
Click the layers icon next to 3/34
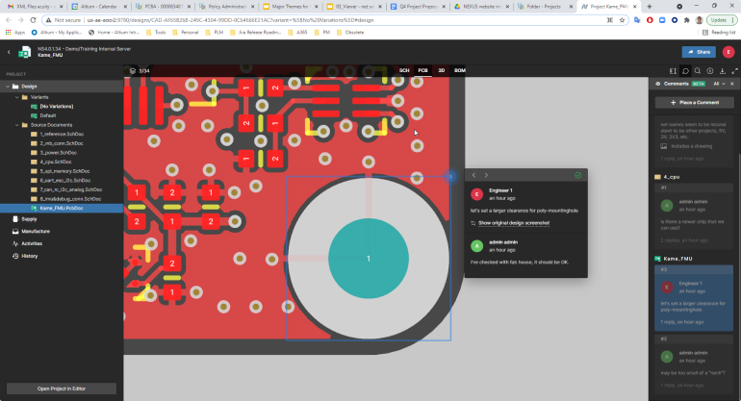click(x=134, y=70)
